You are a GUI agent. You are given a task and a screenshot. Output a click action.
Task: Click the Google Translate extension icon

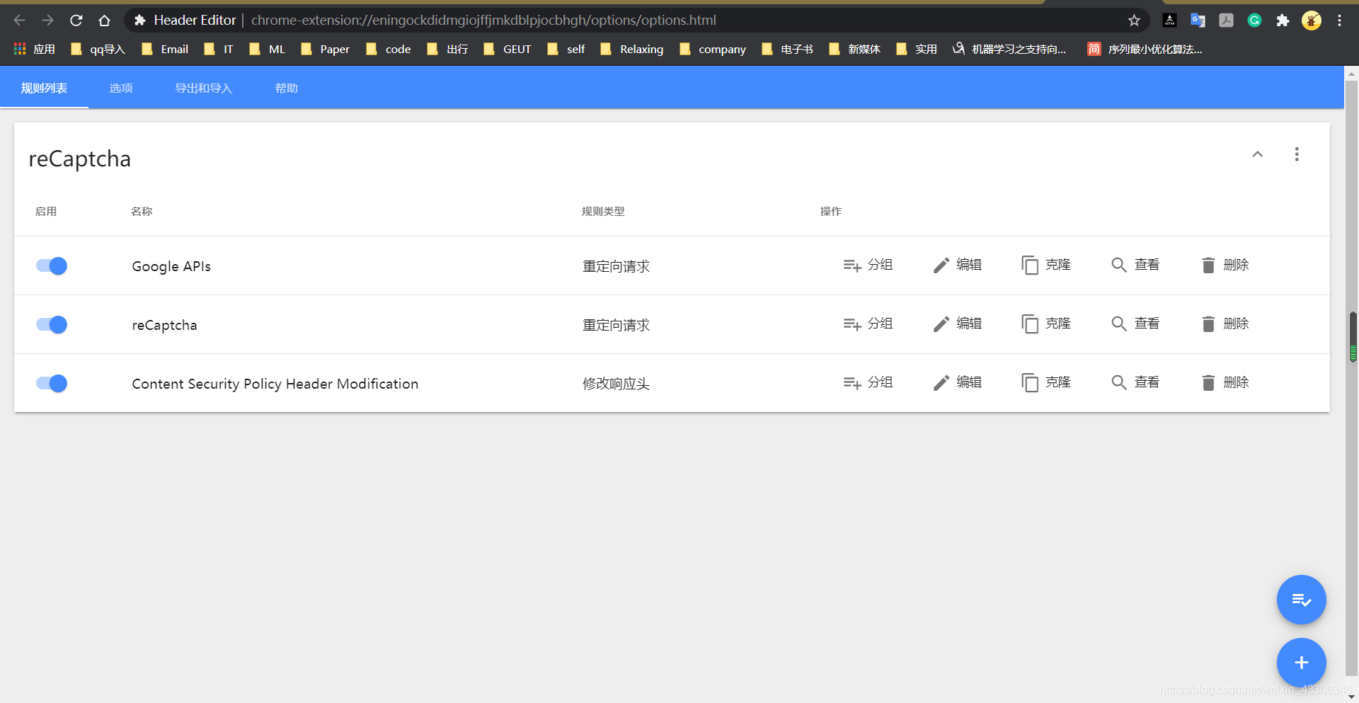1198,21
